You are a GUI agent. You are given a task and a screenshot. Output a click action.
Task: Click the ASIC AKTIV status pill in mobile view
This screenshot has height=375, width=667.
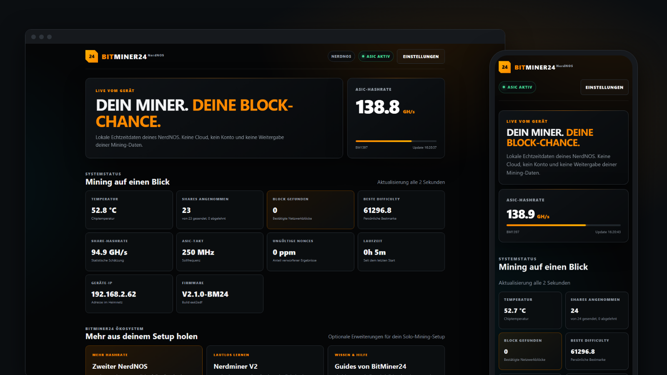click(517, 87)
